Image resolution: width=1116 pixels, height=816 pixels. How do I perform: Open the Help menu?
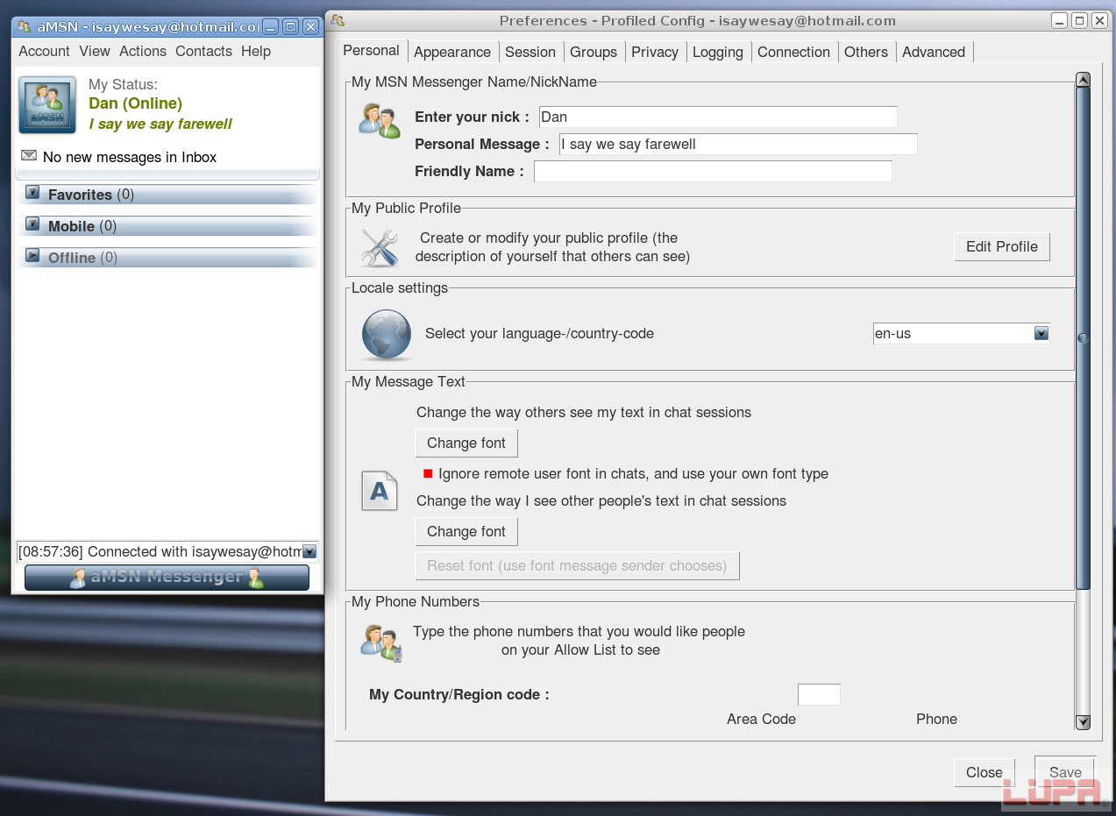click(256, 51)
